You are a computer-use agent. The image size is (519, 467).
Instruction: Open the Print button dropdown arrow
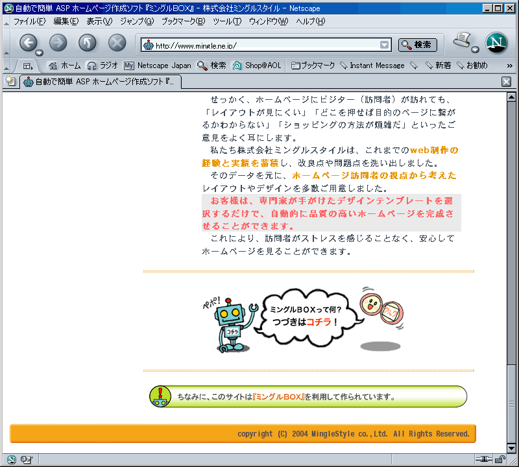click(x=475, y=50)
